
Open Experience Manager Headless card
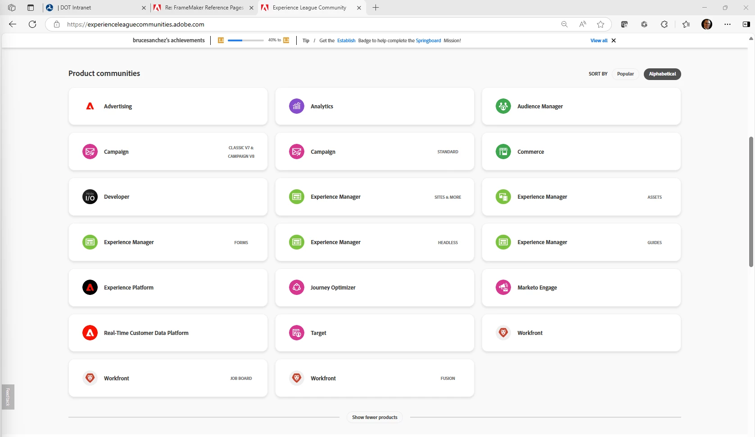pos(375,242)
